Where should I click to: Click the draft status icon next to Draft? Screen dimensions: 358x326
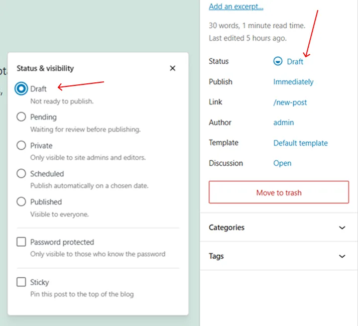point(278,61)
